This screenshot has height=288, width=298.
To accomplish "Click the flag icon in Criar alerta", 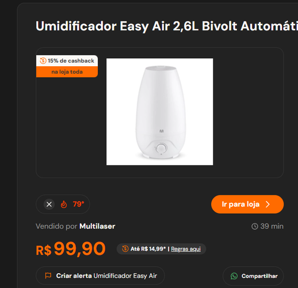I will [x=48, y=276].
